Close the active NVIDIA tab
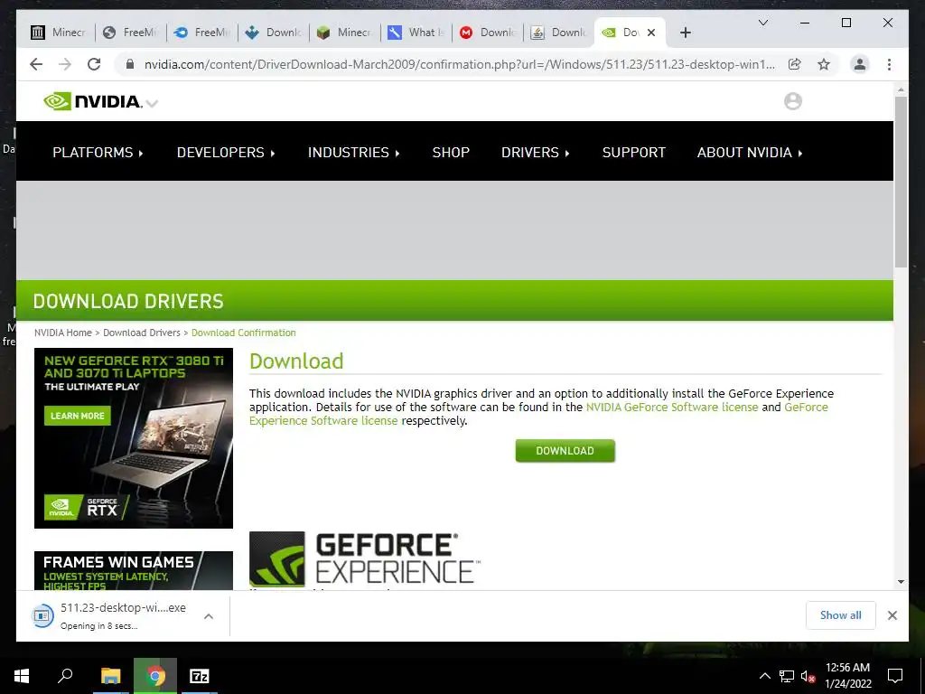 651,33
